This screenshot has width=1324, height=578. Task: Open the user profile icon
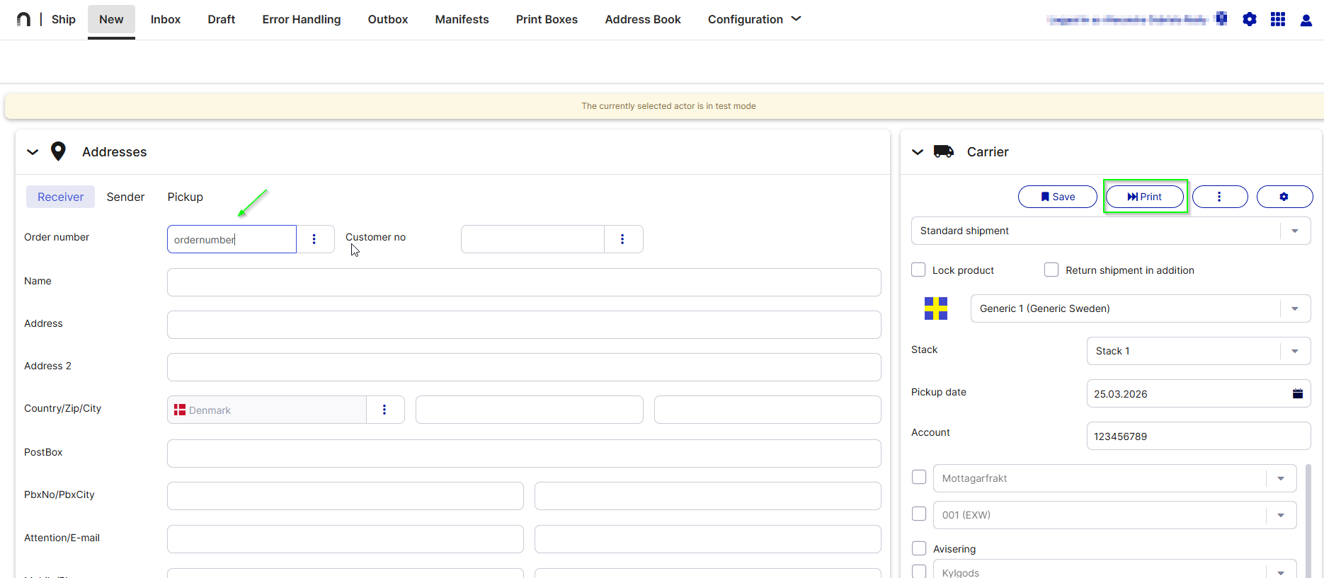pos(1306,20)
